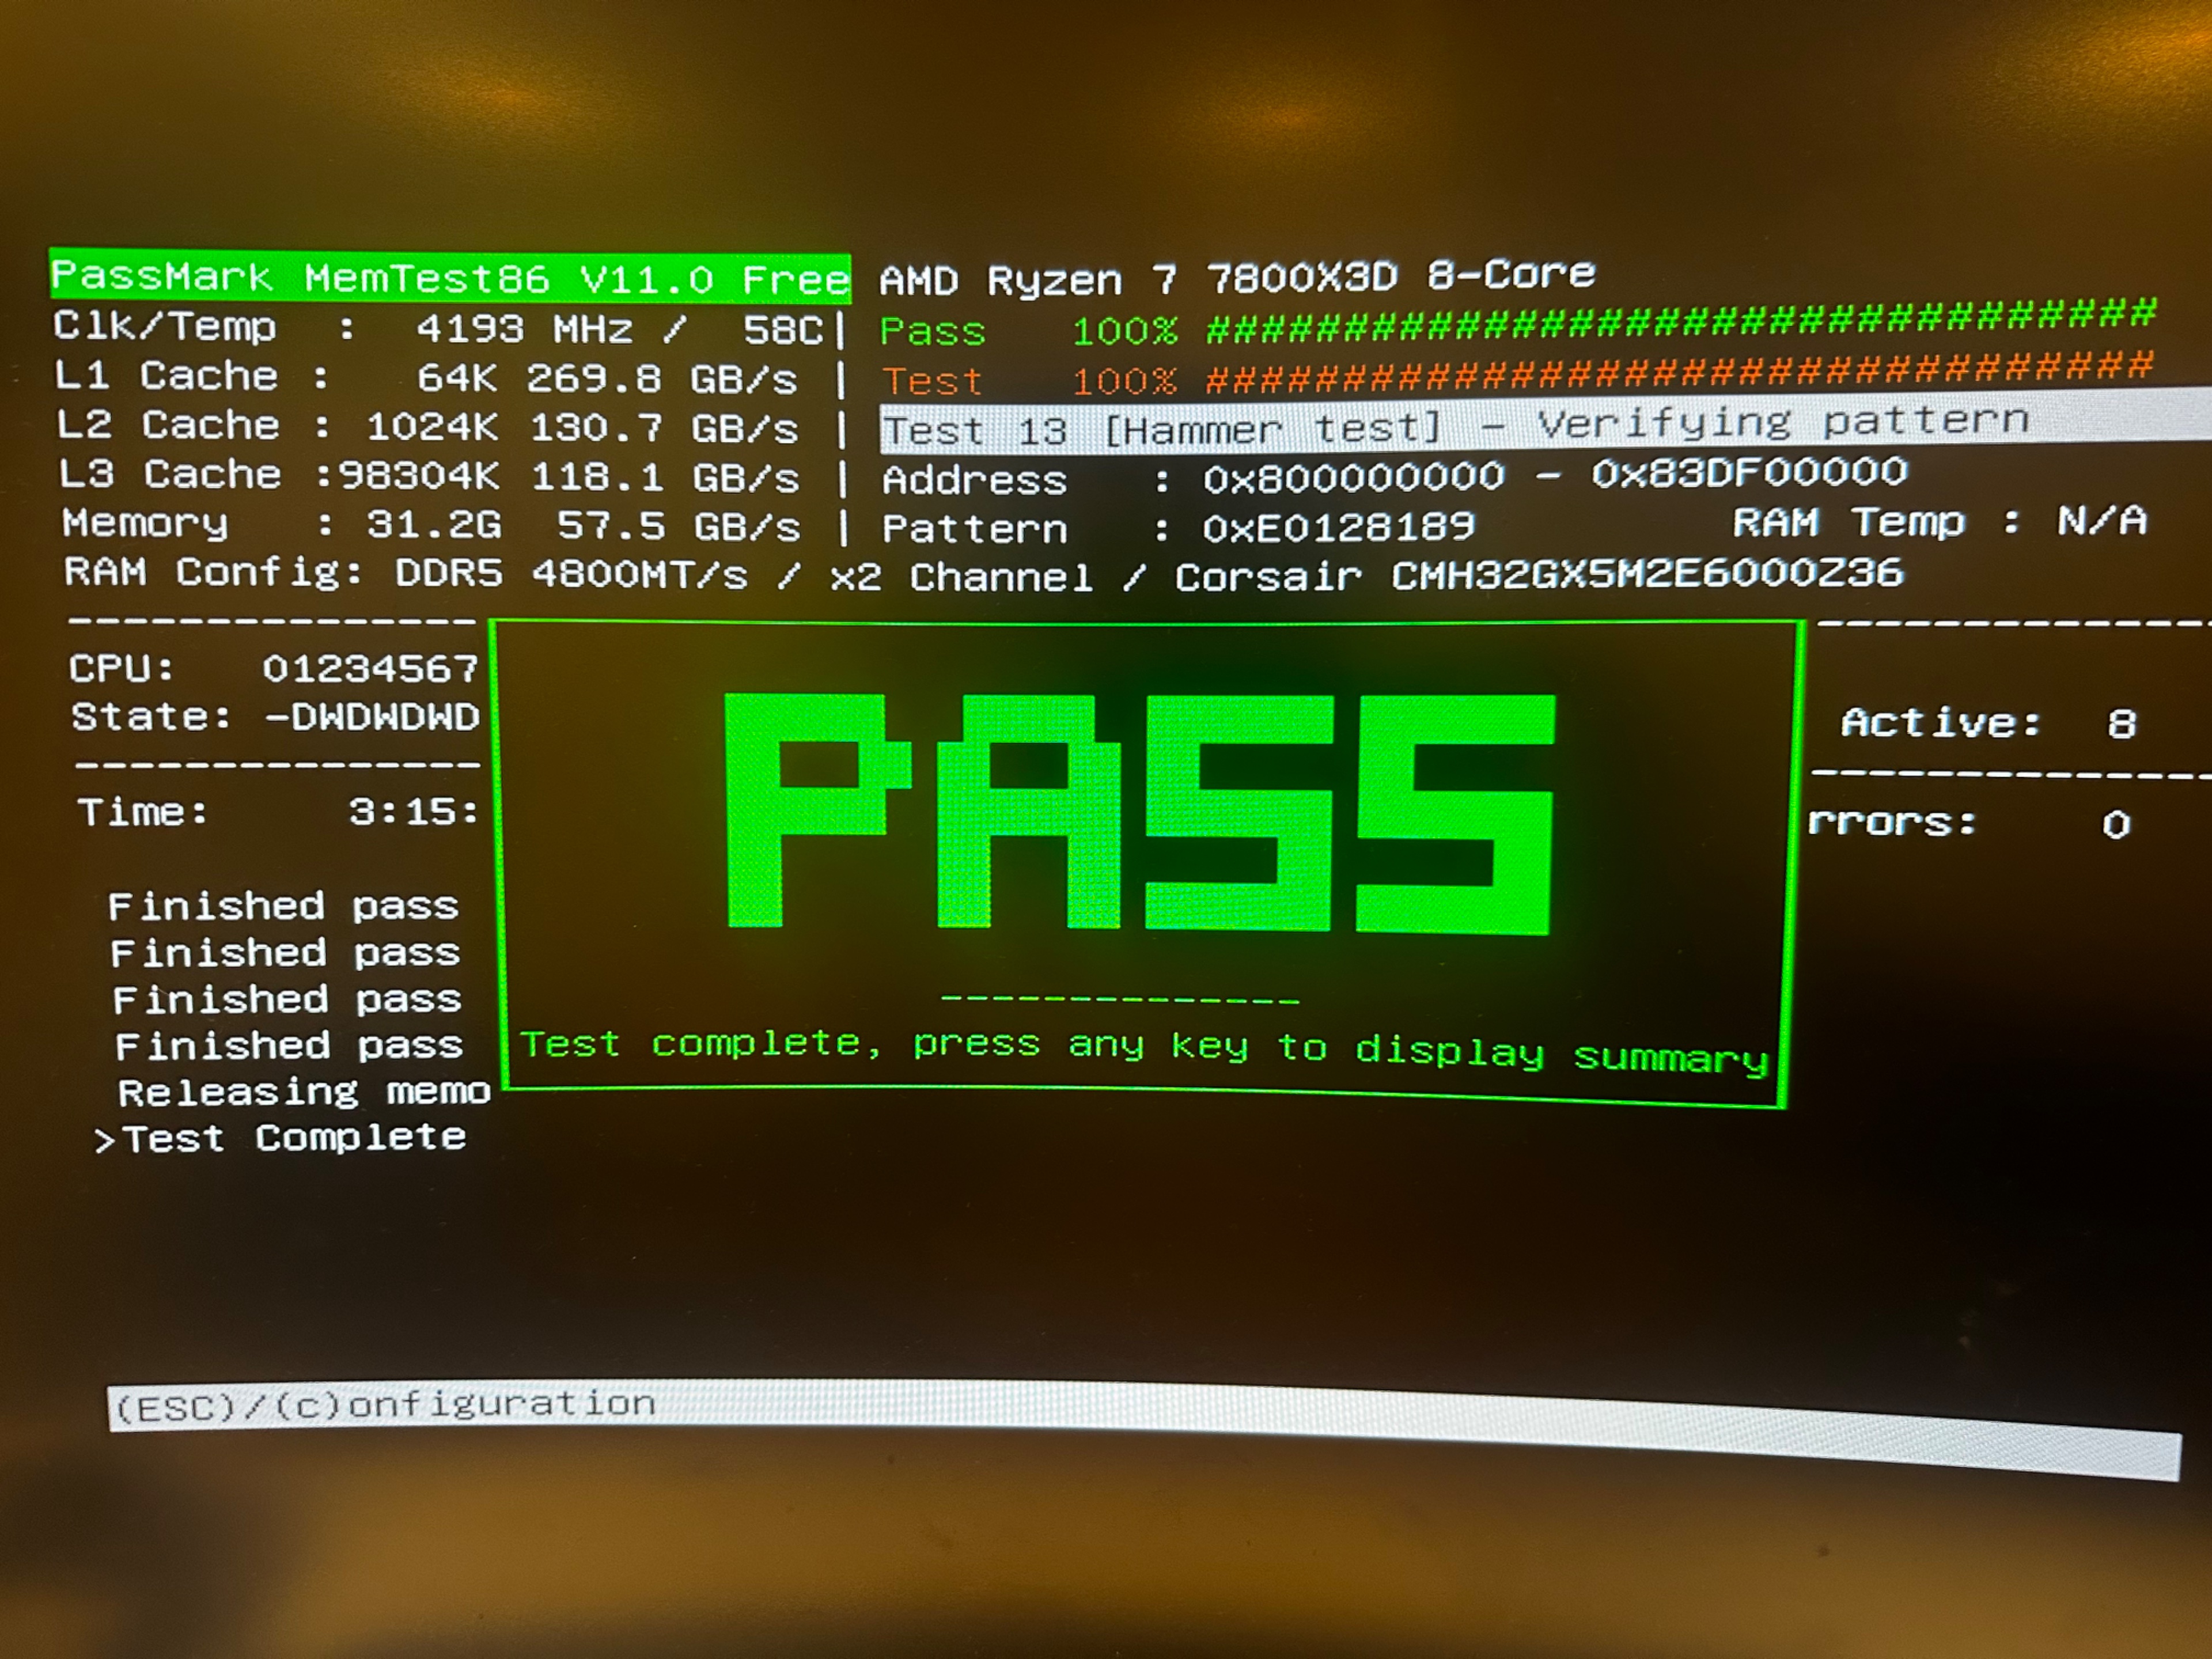Click the first 'Finished pass' log line
The height and width of the screenshot is (1659, 2212).
pyautogui.click(x=282, y=906)
